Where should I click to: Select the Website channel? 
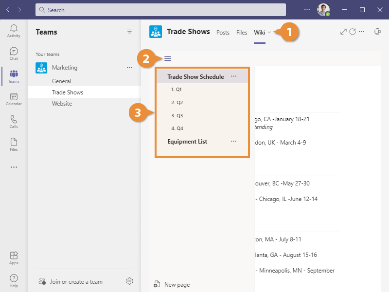(62, 104)
